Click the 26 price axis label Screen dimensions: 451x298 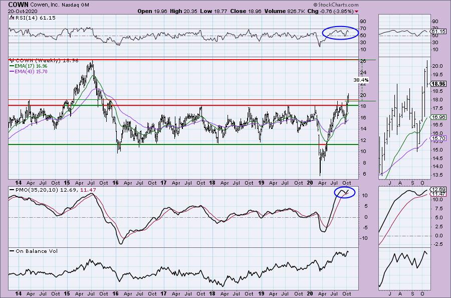(363, 61)
